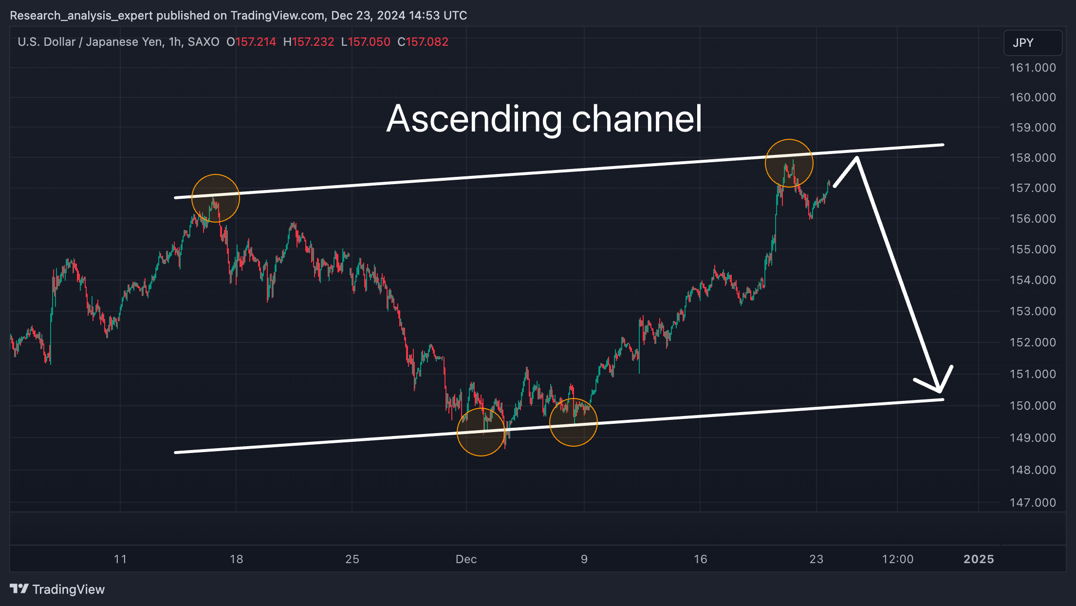
Task: Click the 155.000 price axis label
Action: [1033, 249]
